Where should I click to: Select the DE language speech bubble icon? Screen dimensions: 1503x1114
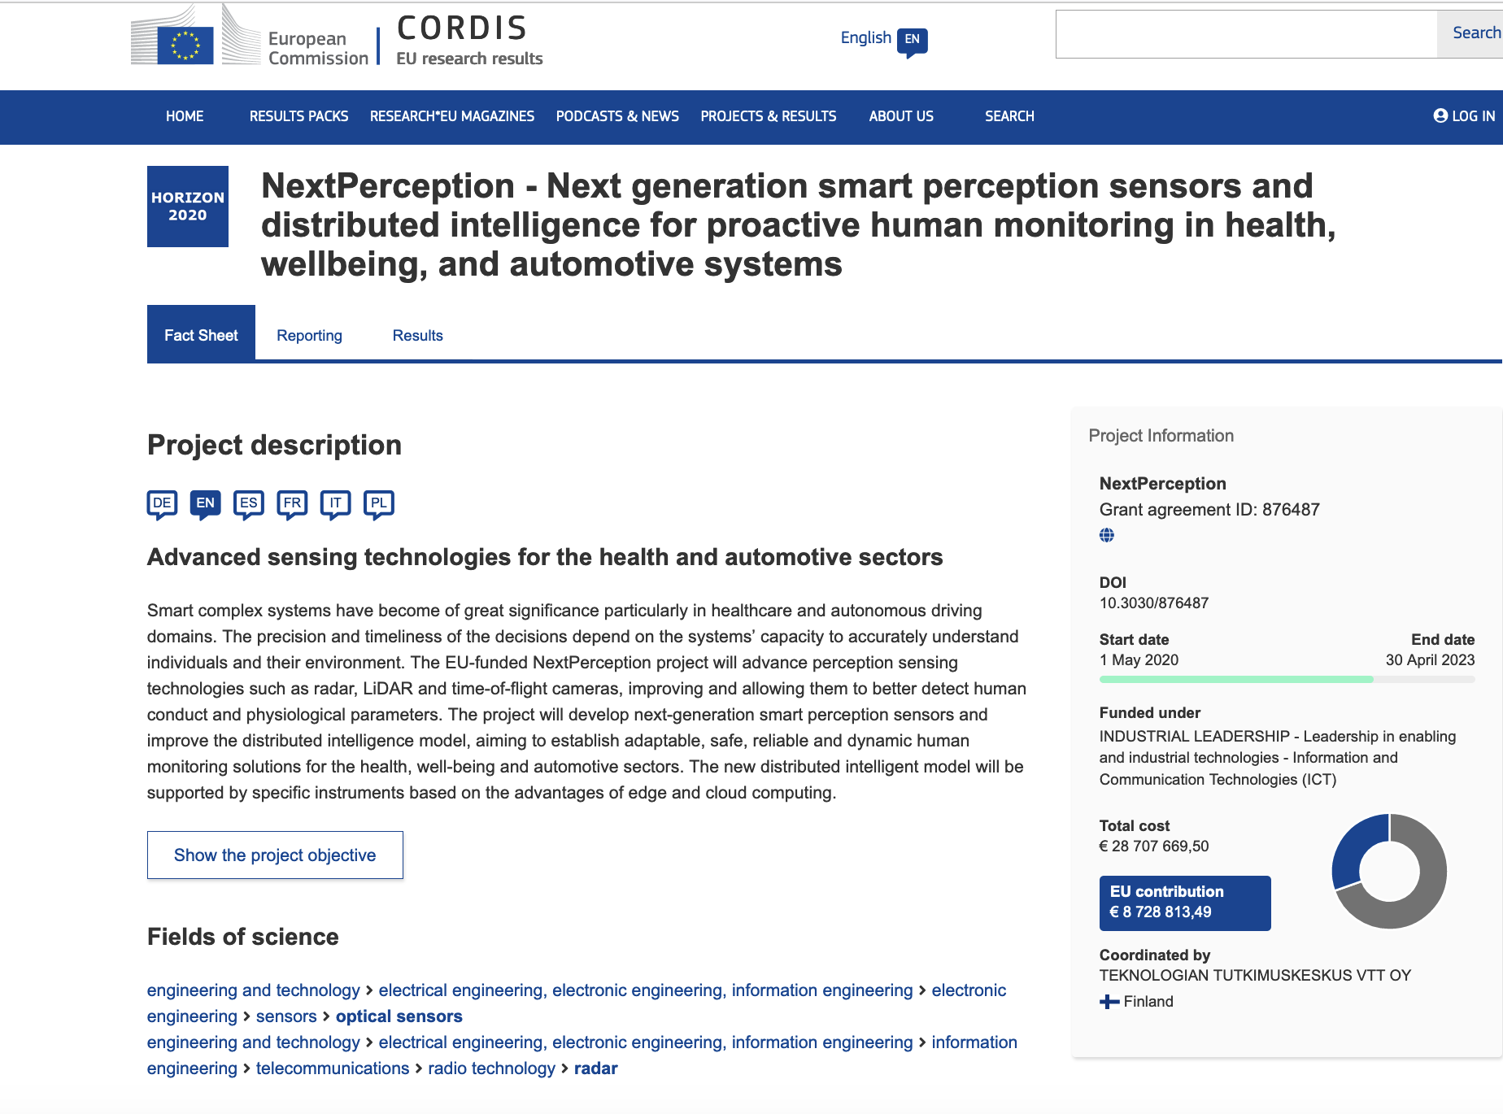pyautogui.click(x=162, y=503)
